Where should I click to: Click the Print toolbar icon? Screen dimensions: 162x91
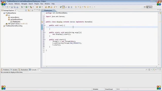[17, 7]
